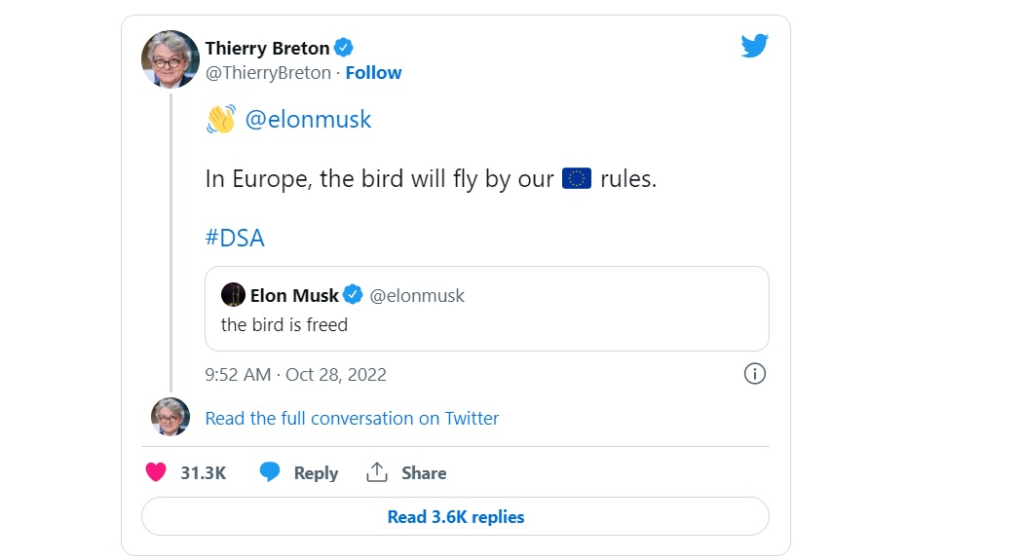
Task: Like the tweet with heart icon
Action: 156,472
